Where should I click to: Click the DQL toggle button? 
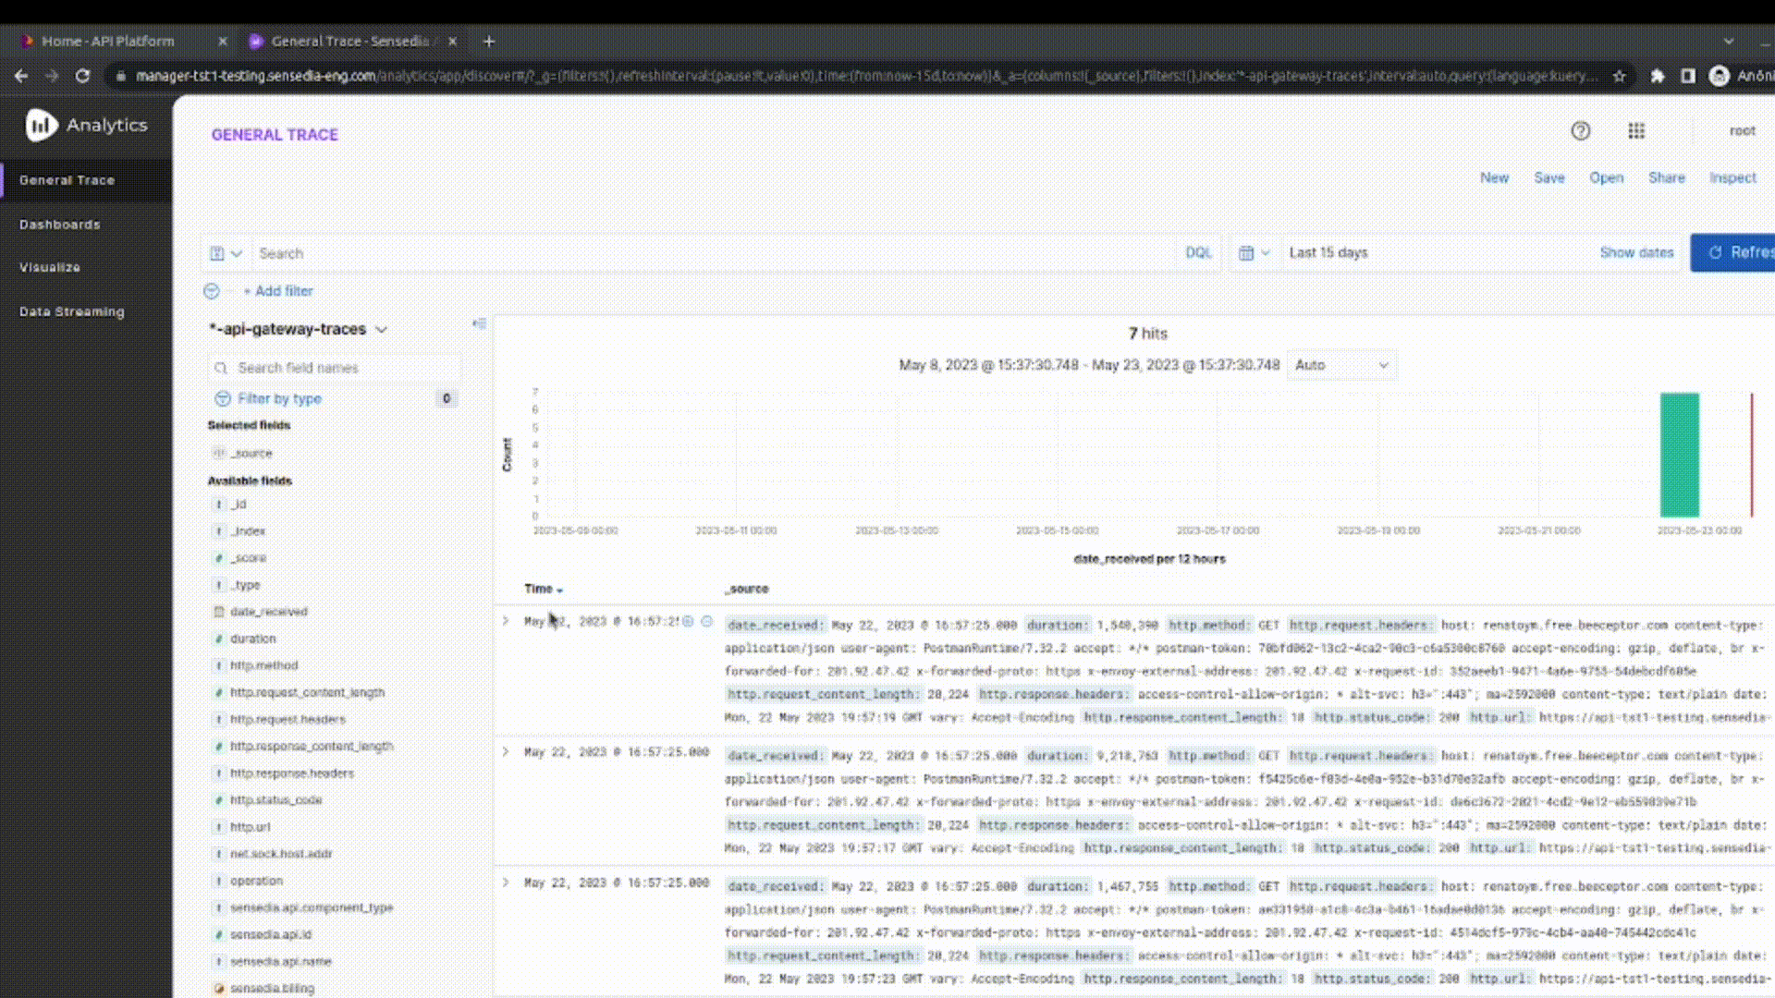coord(1197,252)
